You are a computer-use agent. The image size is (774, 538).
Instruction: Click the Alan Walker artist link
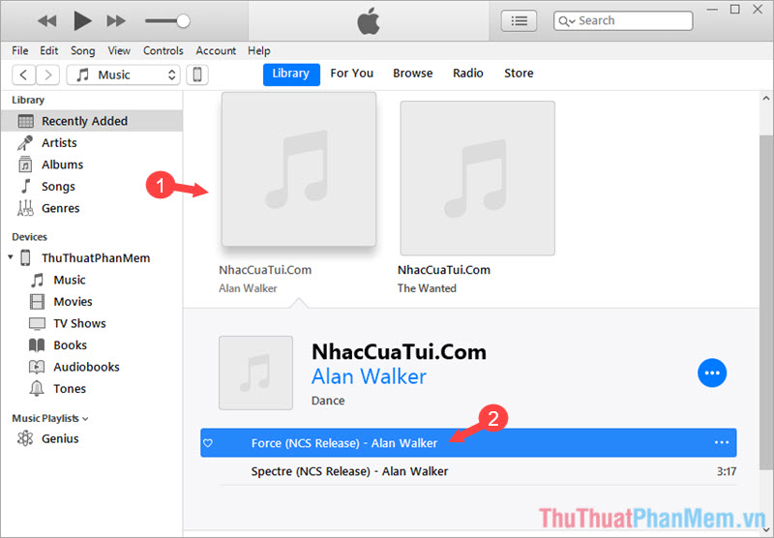click(x=369, y=377)
